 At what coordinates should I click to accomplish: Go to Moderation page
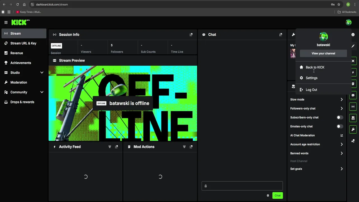tap(24, 82)
